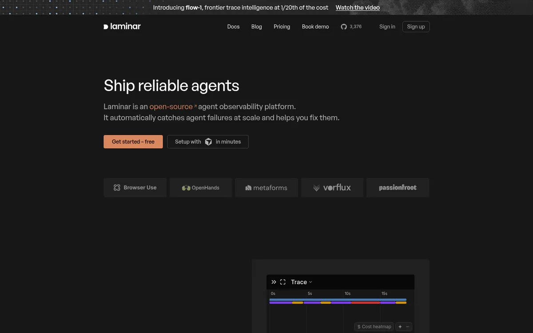Open the Docs menu item
This screenshot has height=333, width=533.
coord(233,27)
